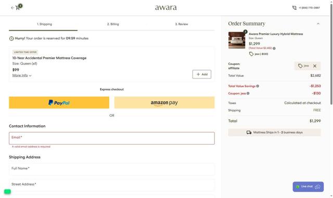Screen dimensions: 333x198
Task: Open the Live chat widget
Action: coord(308,187)
